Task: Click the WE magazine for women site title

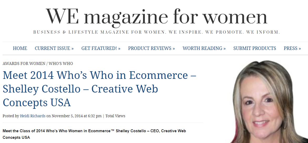Action: click(x=156, y=16)
